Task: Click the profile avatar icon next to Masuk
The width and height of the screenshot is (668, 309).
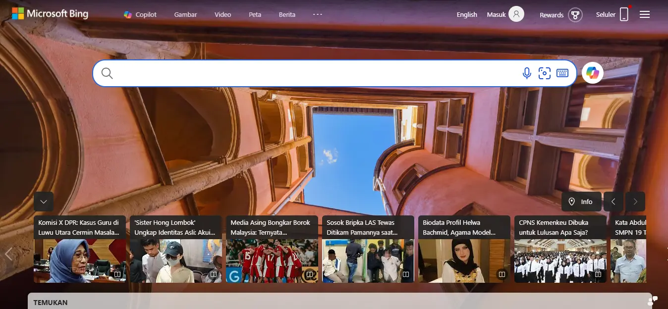Action: 518,14
